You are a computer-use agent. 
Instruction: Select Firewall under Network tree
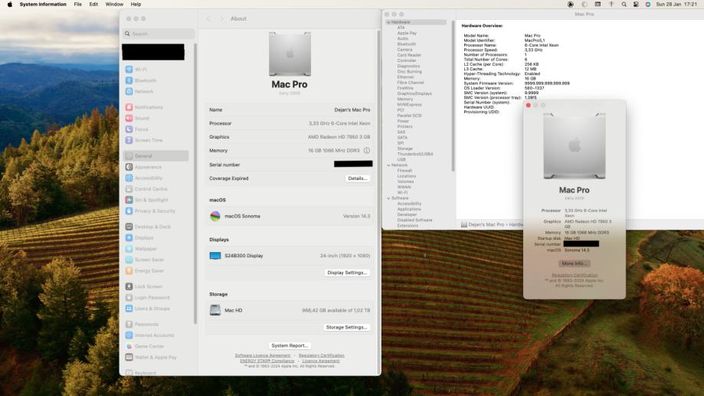(x=404, y=171)
